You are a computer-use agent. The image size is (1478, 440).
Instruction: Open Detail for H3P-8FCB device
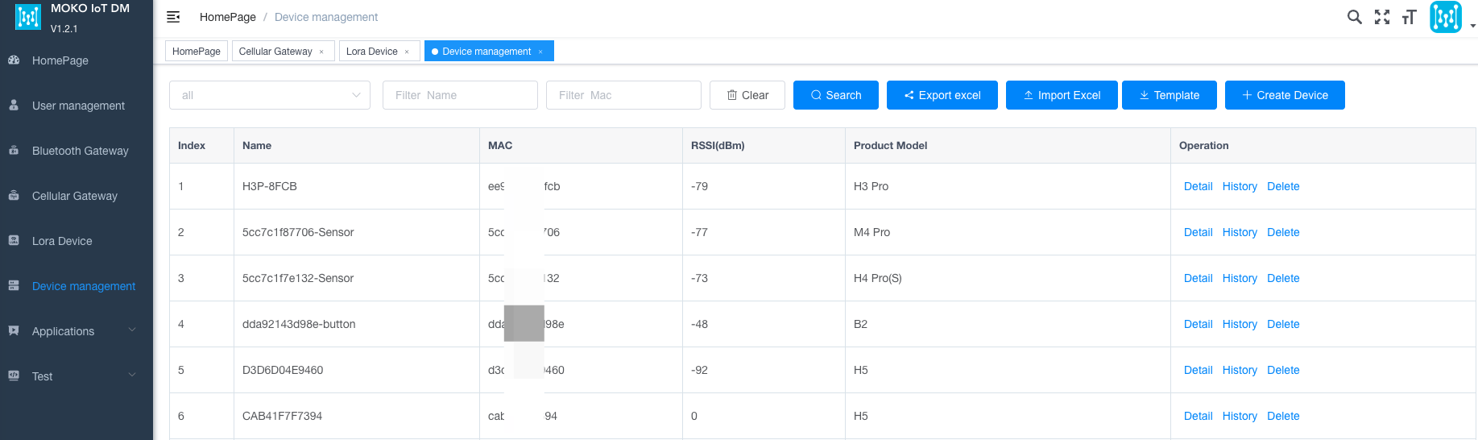coord(1198,186)
